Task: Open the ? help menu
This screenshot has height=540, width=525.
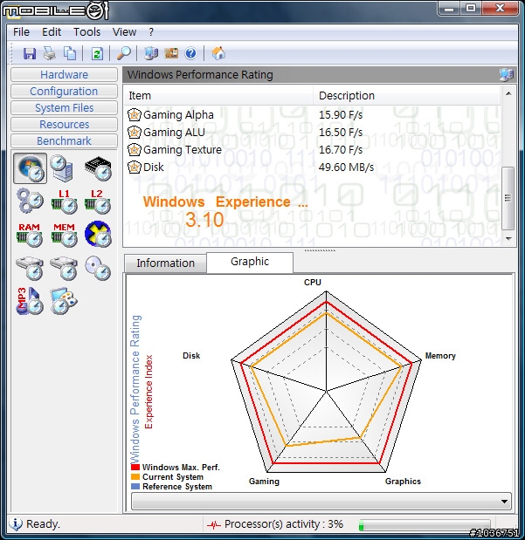Action: [151, 32]
